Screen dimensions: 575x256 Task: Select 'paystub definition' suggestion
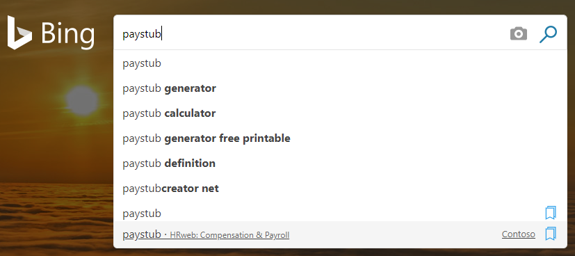point(340,163)
